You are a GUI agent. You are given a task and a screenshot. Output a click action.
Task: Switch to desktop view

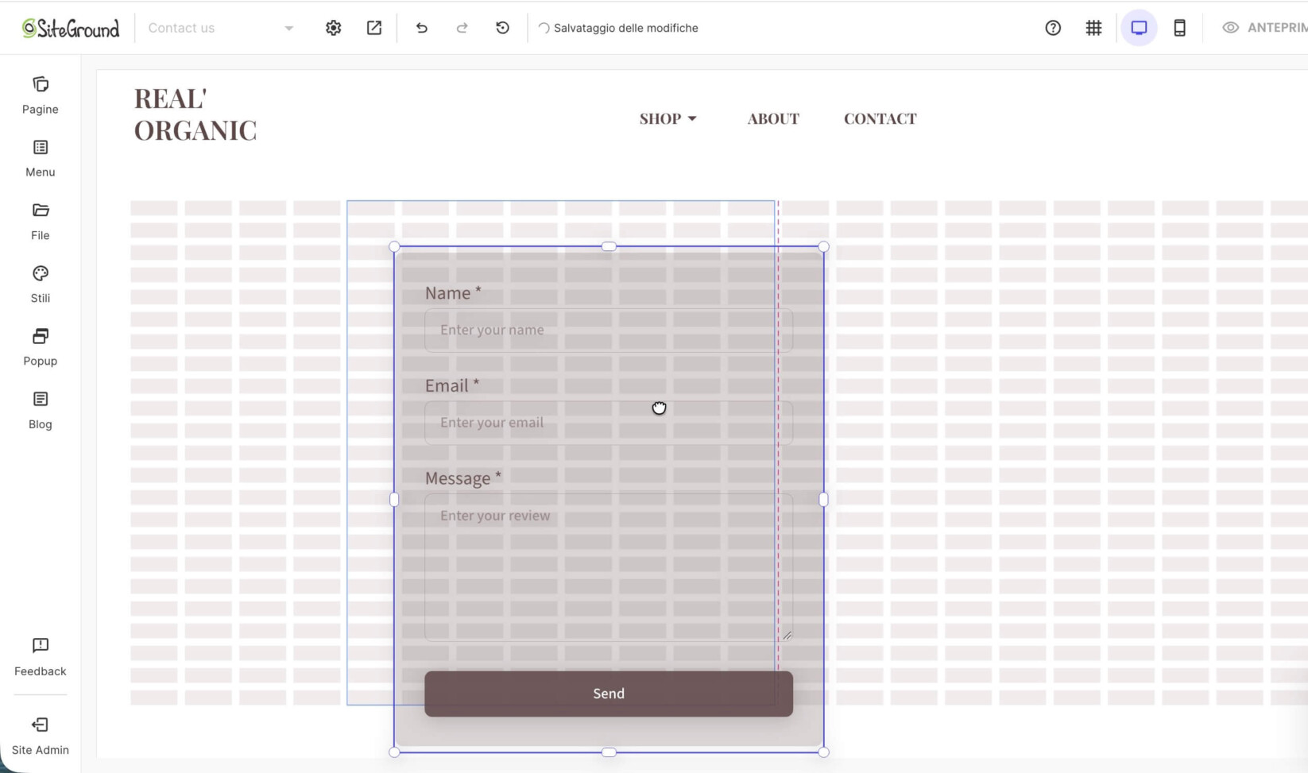click(1139, 28)
